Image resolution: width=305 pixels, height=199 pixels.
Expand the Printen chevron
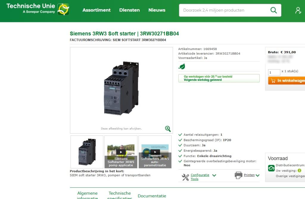tap(258, 175)
